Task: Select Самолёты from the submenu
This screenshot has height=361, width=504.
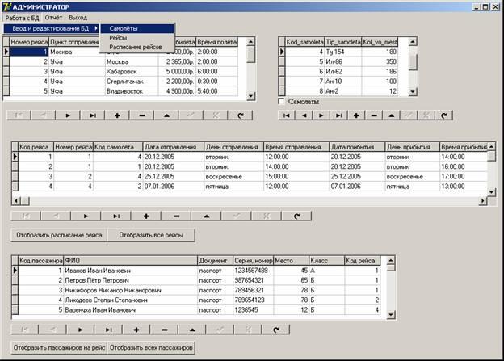Action: (x=123, y=29)
